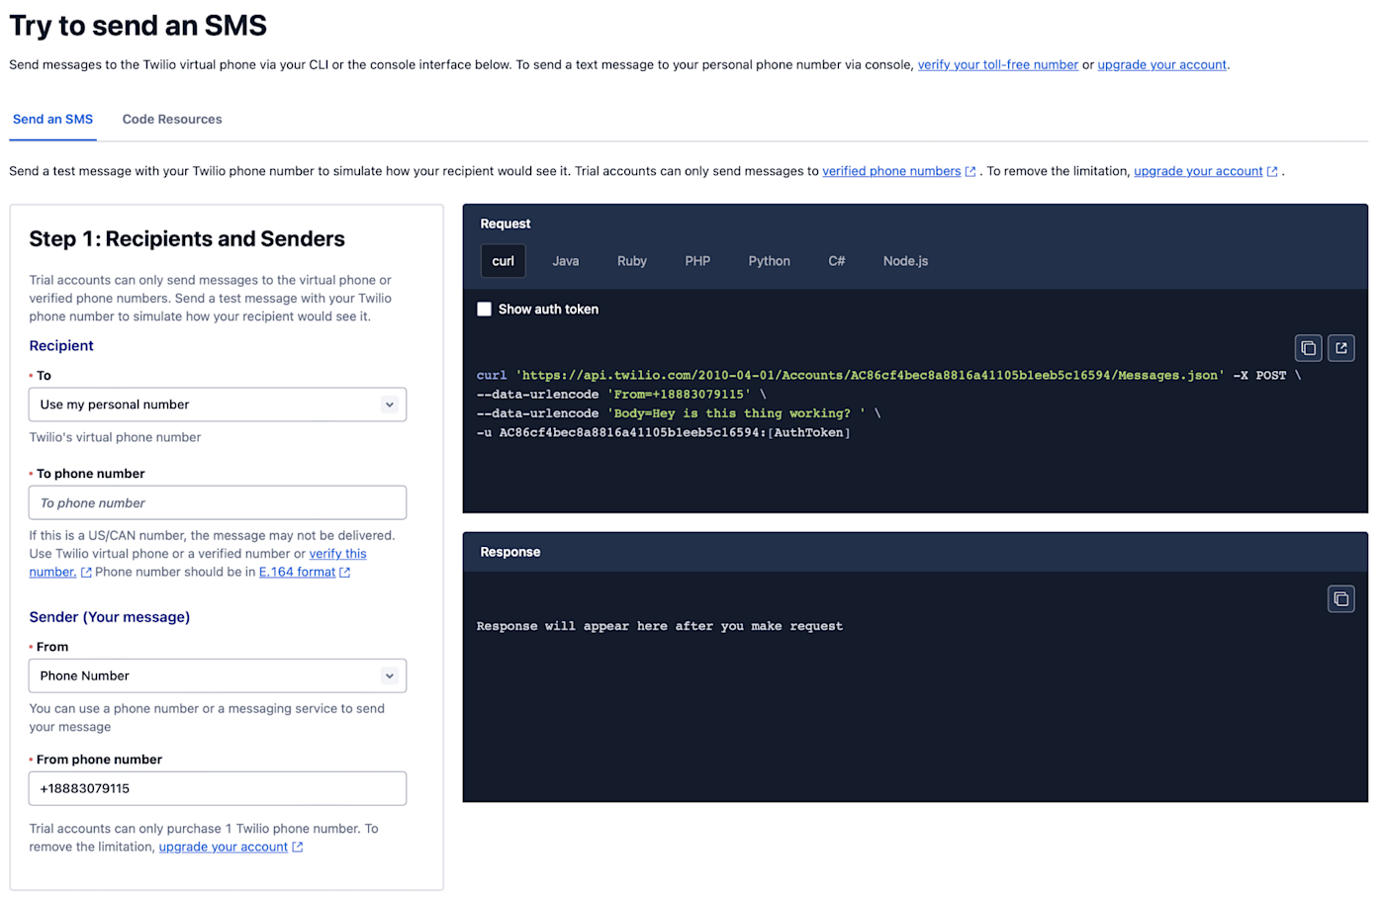Click the curl API URL line in request
1385x899 pixels.
coord(888,376)
